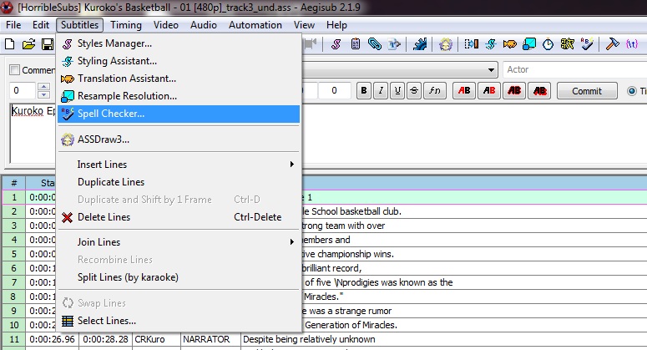Expand the Insert Lines submenu
This screenshot has height=350, width=647.
179,165
